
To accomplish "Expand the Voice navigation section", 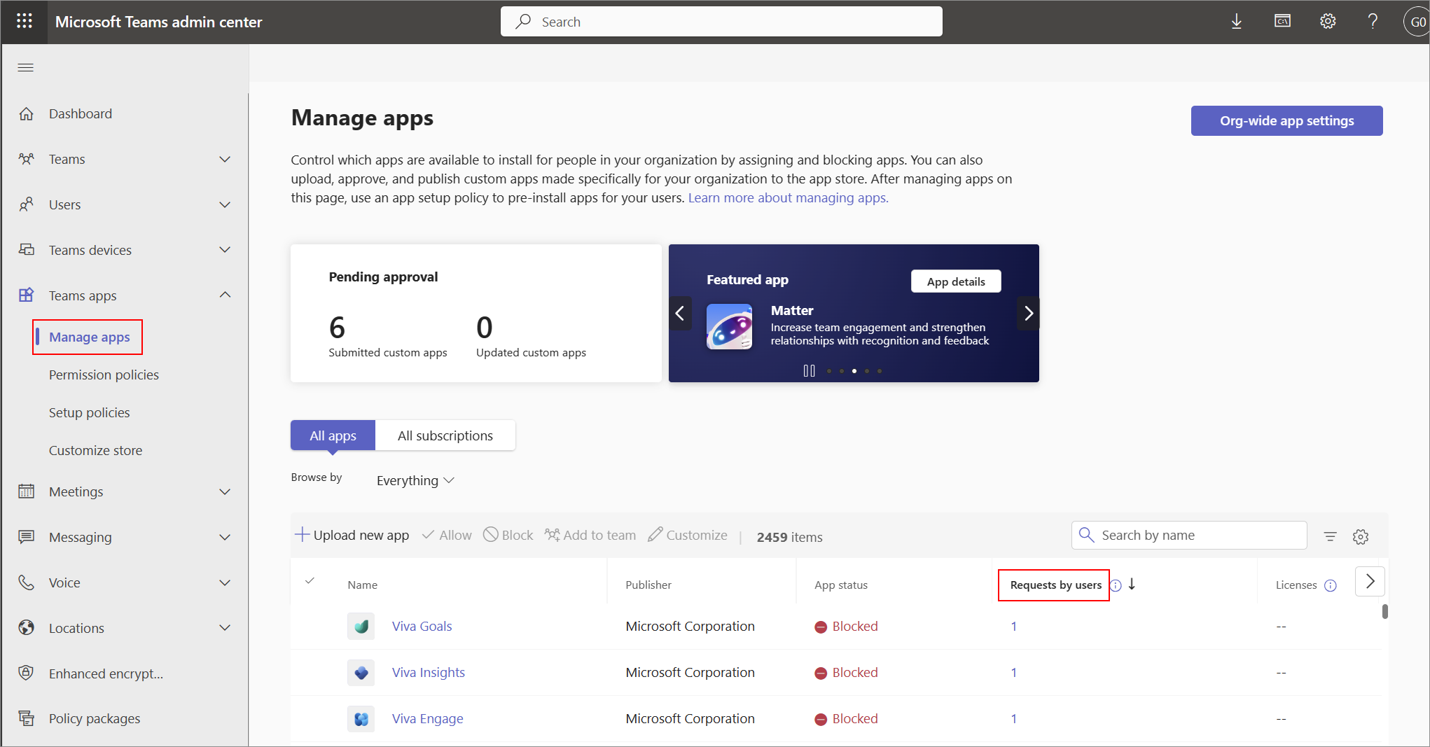I will pos(225,582).
